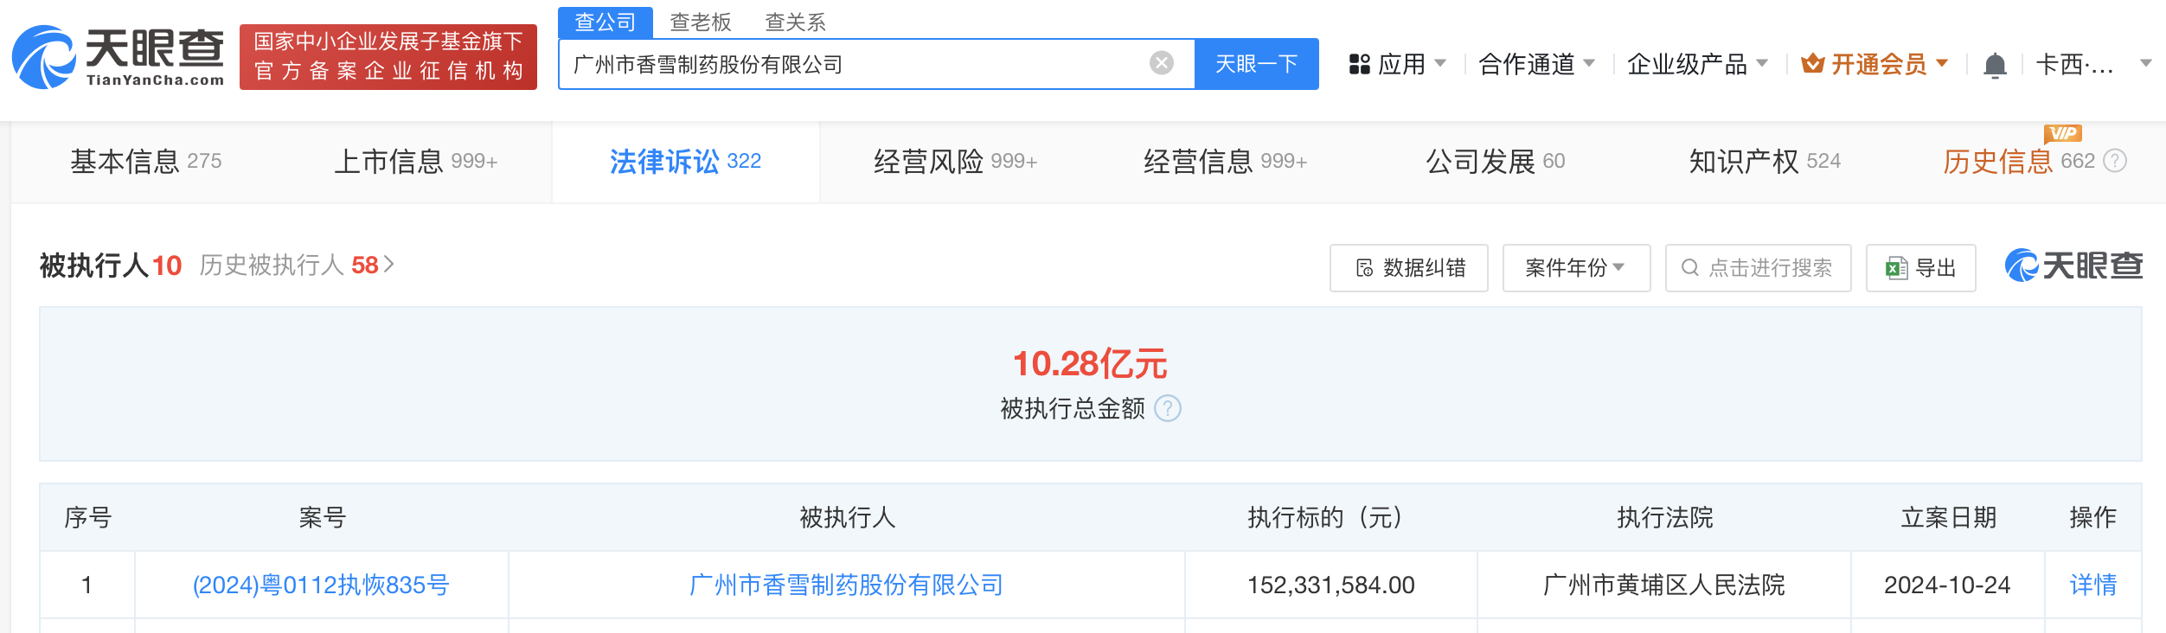Switch to 查老板 search tab
The image size is (2166, 633).
click(701, 22)
